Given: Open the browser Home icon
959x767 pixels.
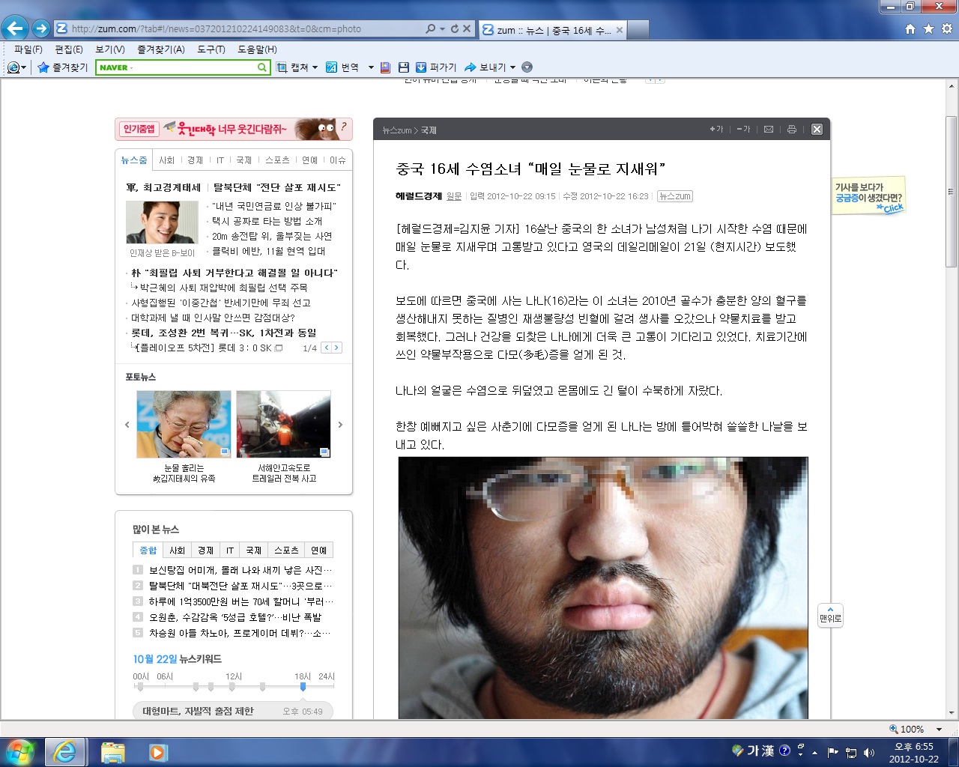Looking at the screenshot, I should point(910,29).
